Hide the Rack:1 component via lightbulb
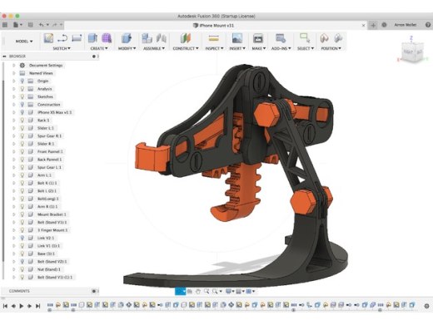433x325 pixels. click(x=22, y=121)
